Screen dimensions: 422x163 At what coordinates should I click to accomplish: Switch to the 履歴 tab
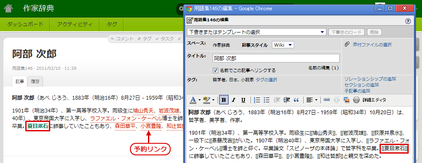(35, 82)
